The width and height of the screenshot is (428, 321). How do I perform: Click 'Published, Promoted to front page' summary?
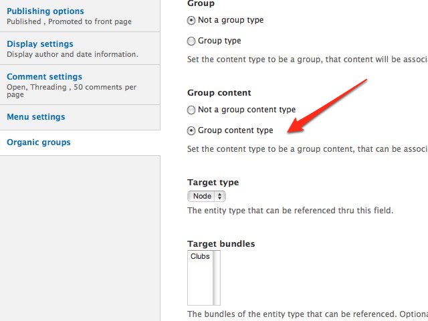(x=70, y=21)
